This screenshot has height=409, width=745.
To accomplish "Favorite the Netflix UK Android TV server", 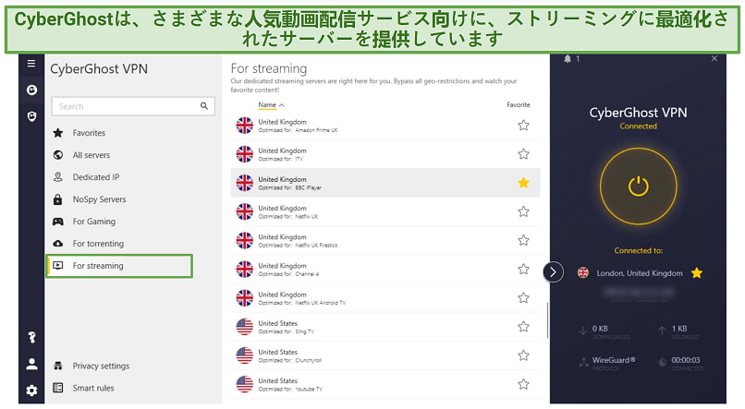I will coord(523,298).
